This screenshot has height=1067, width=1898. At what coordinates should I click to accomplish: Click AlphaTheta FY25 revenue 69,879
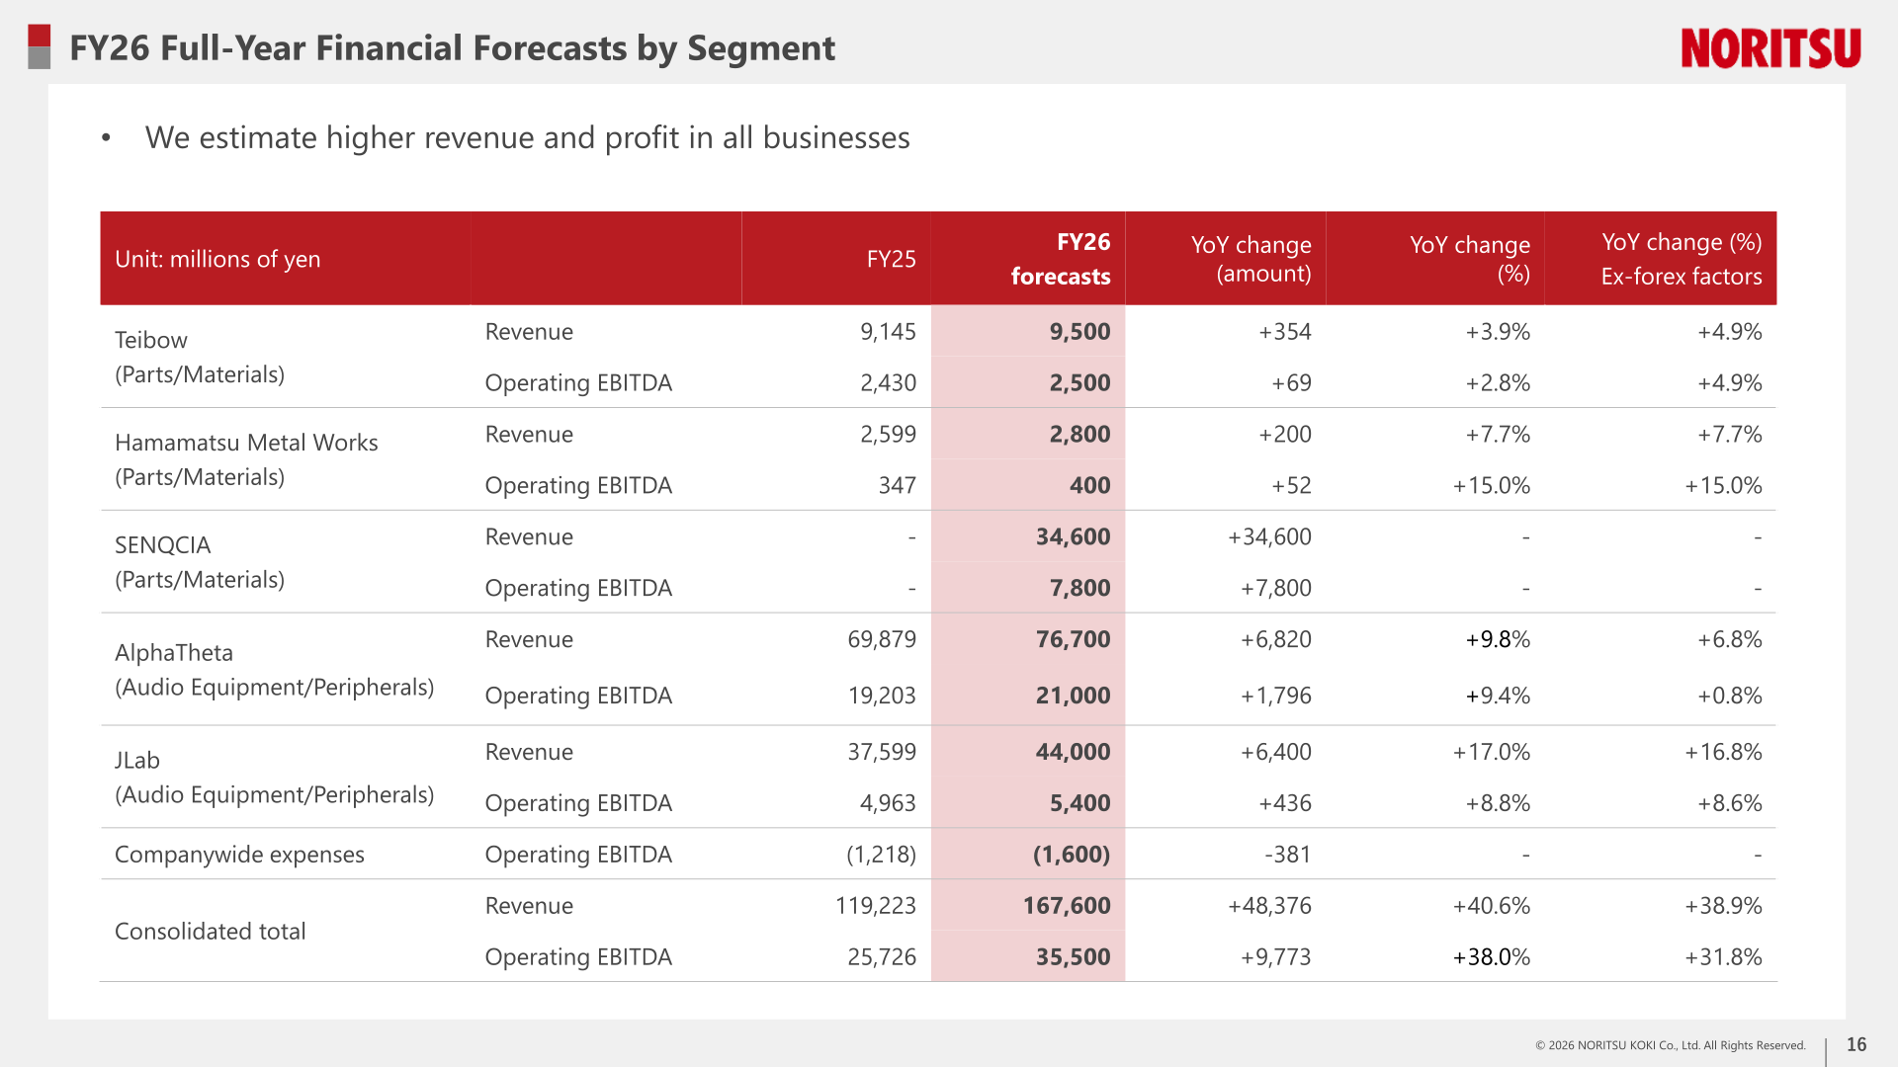pos(882,640)
